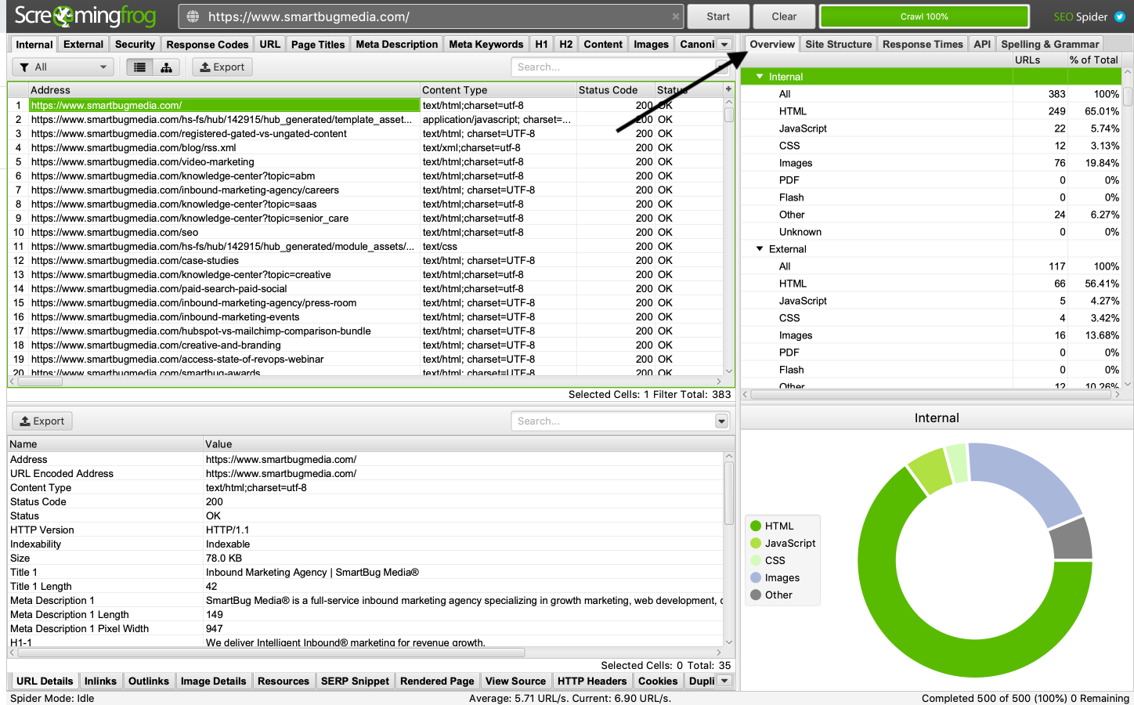Select the list view icon

141,67
